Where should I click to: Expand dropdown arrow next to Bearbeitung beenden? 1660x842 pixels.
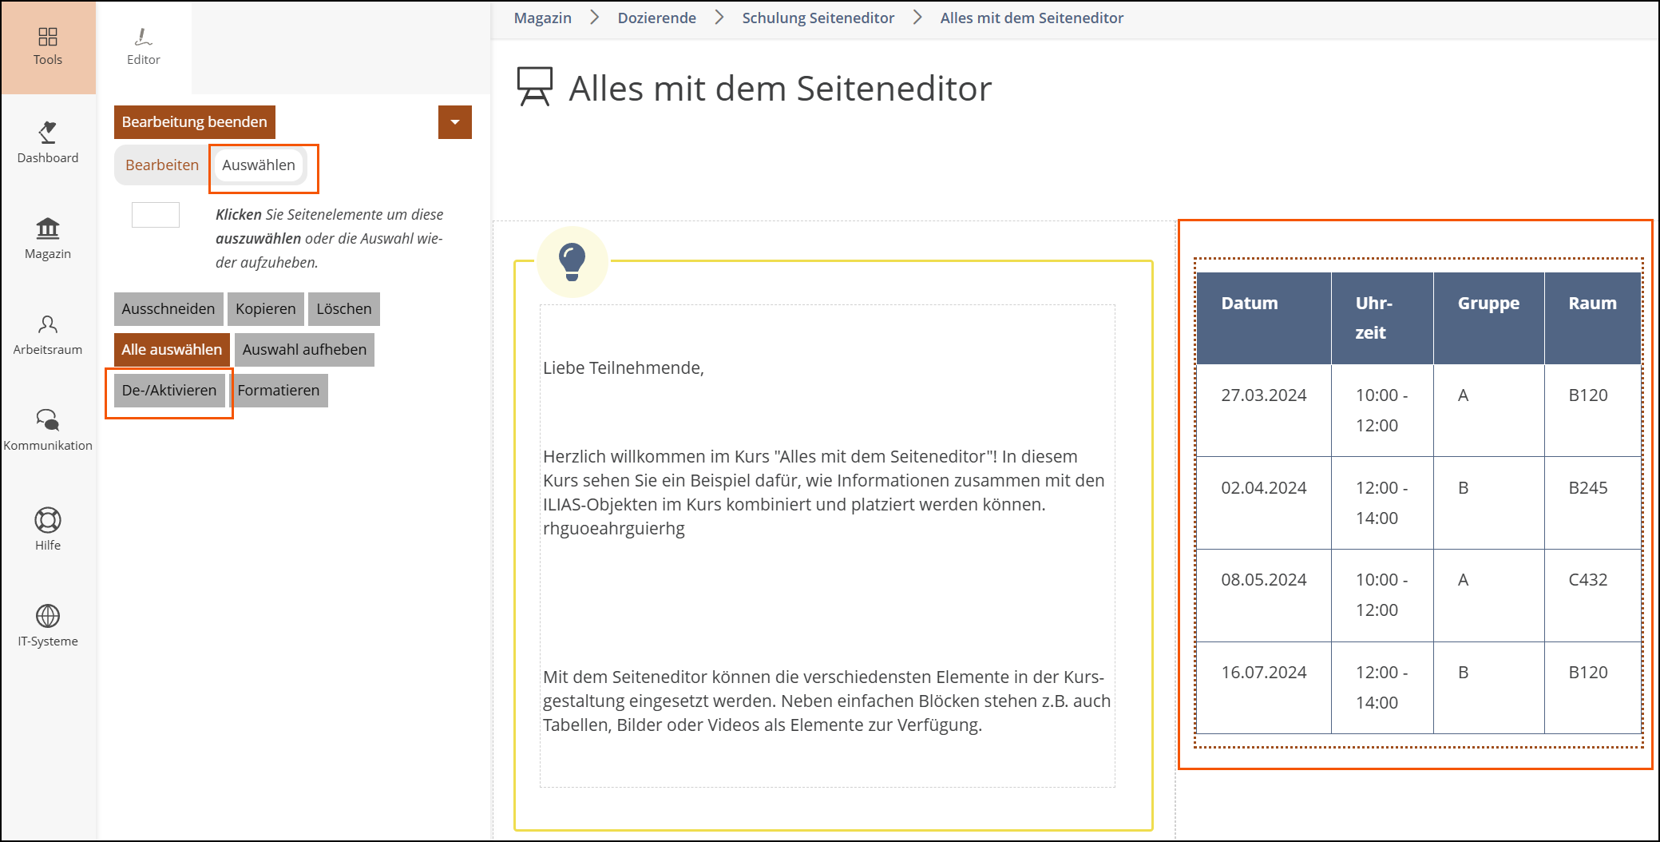pyautogui.click(x=455, y=122)
